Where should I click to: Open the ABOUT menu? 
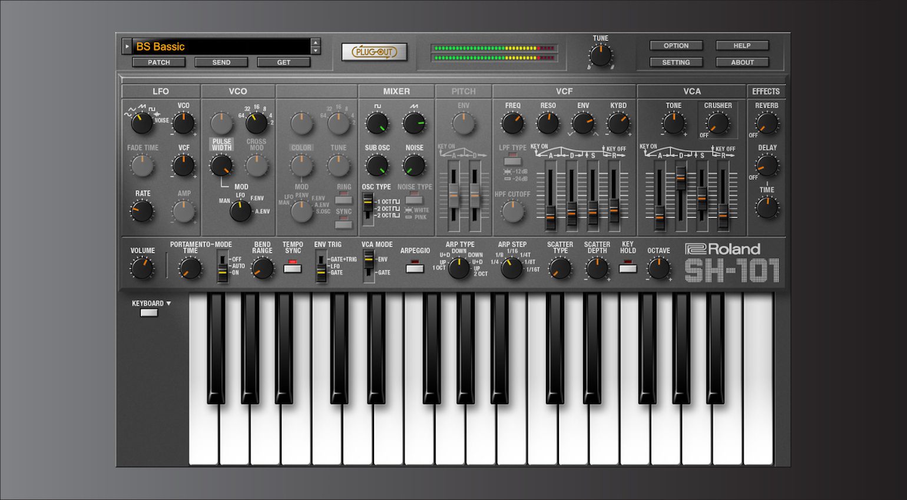point(742,62)
